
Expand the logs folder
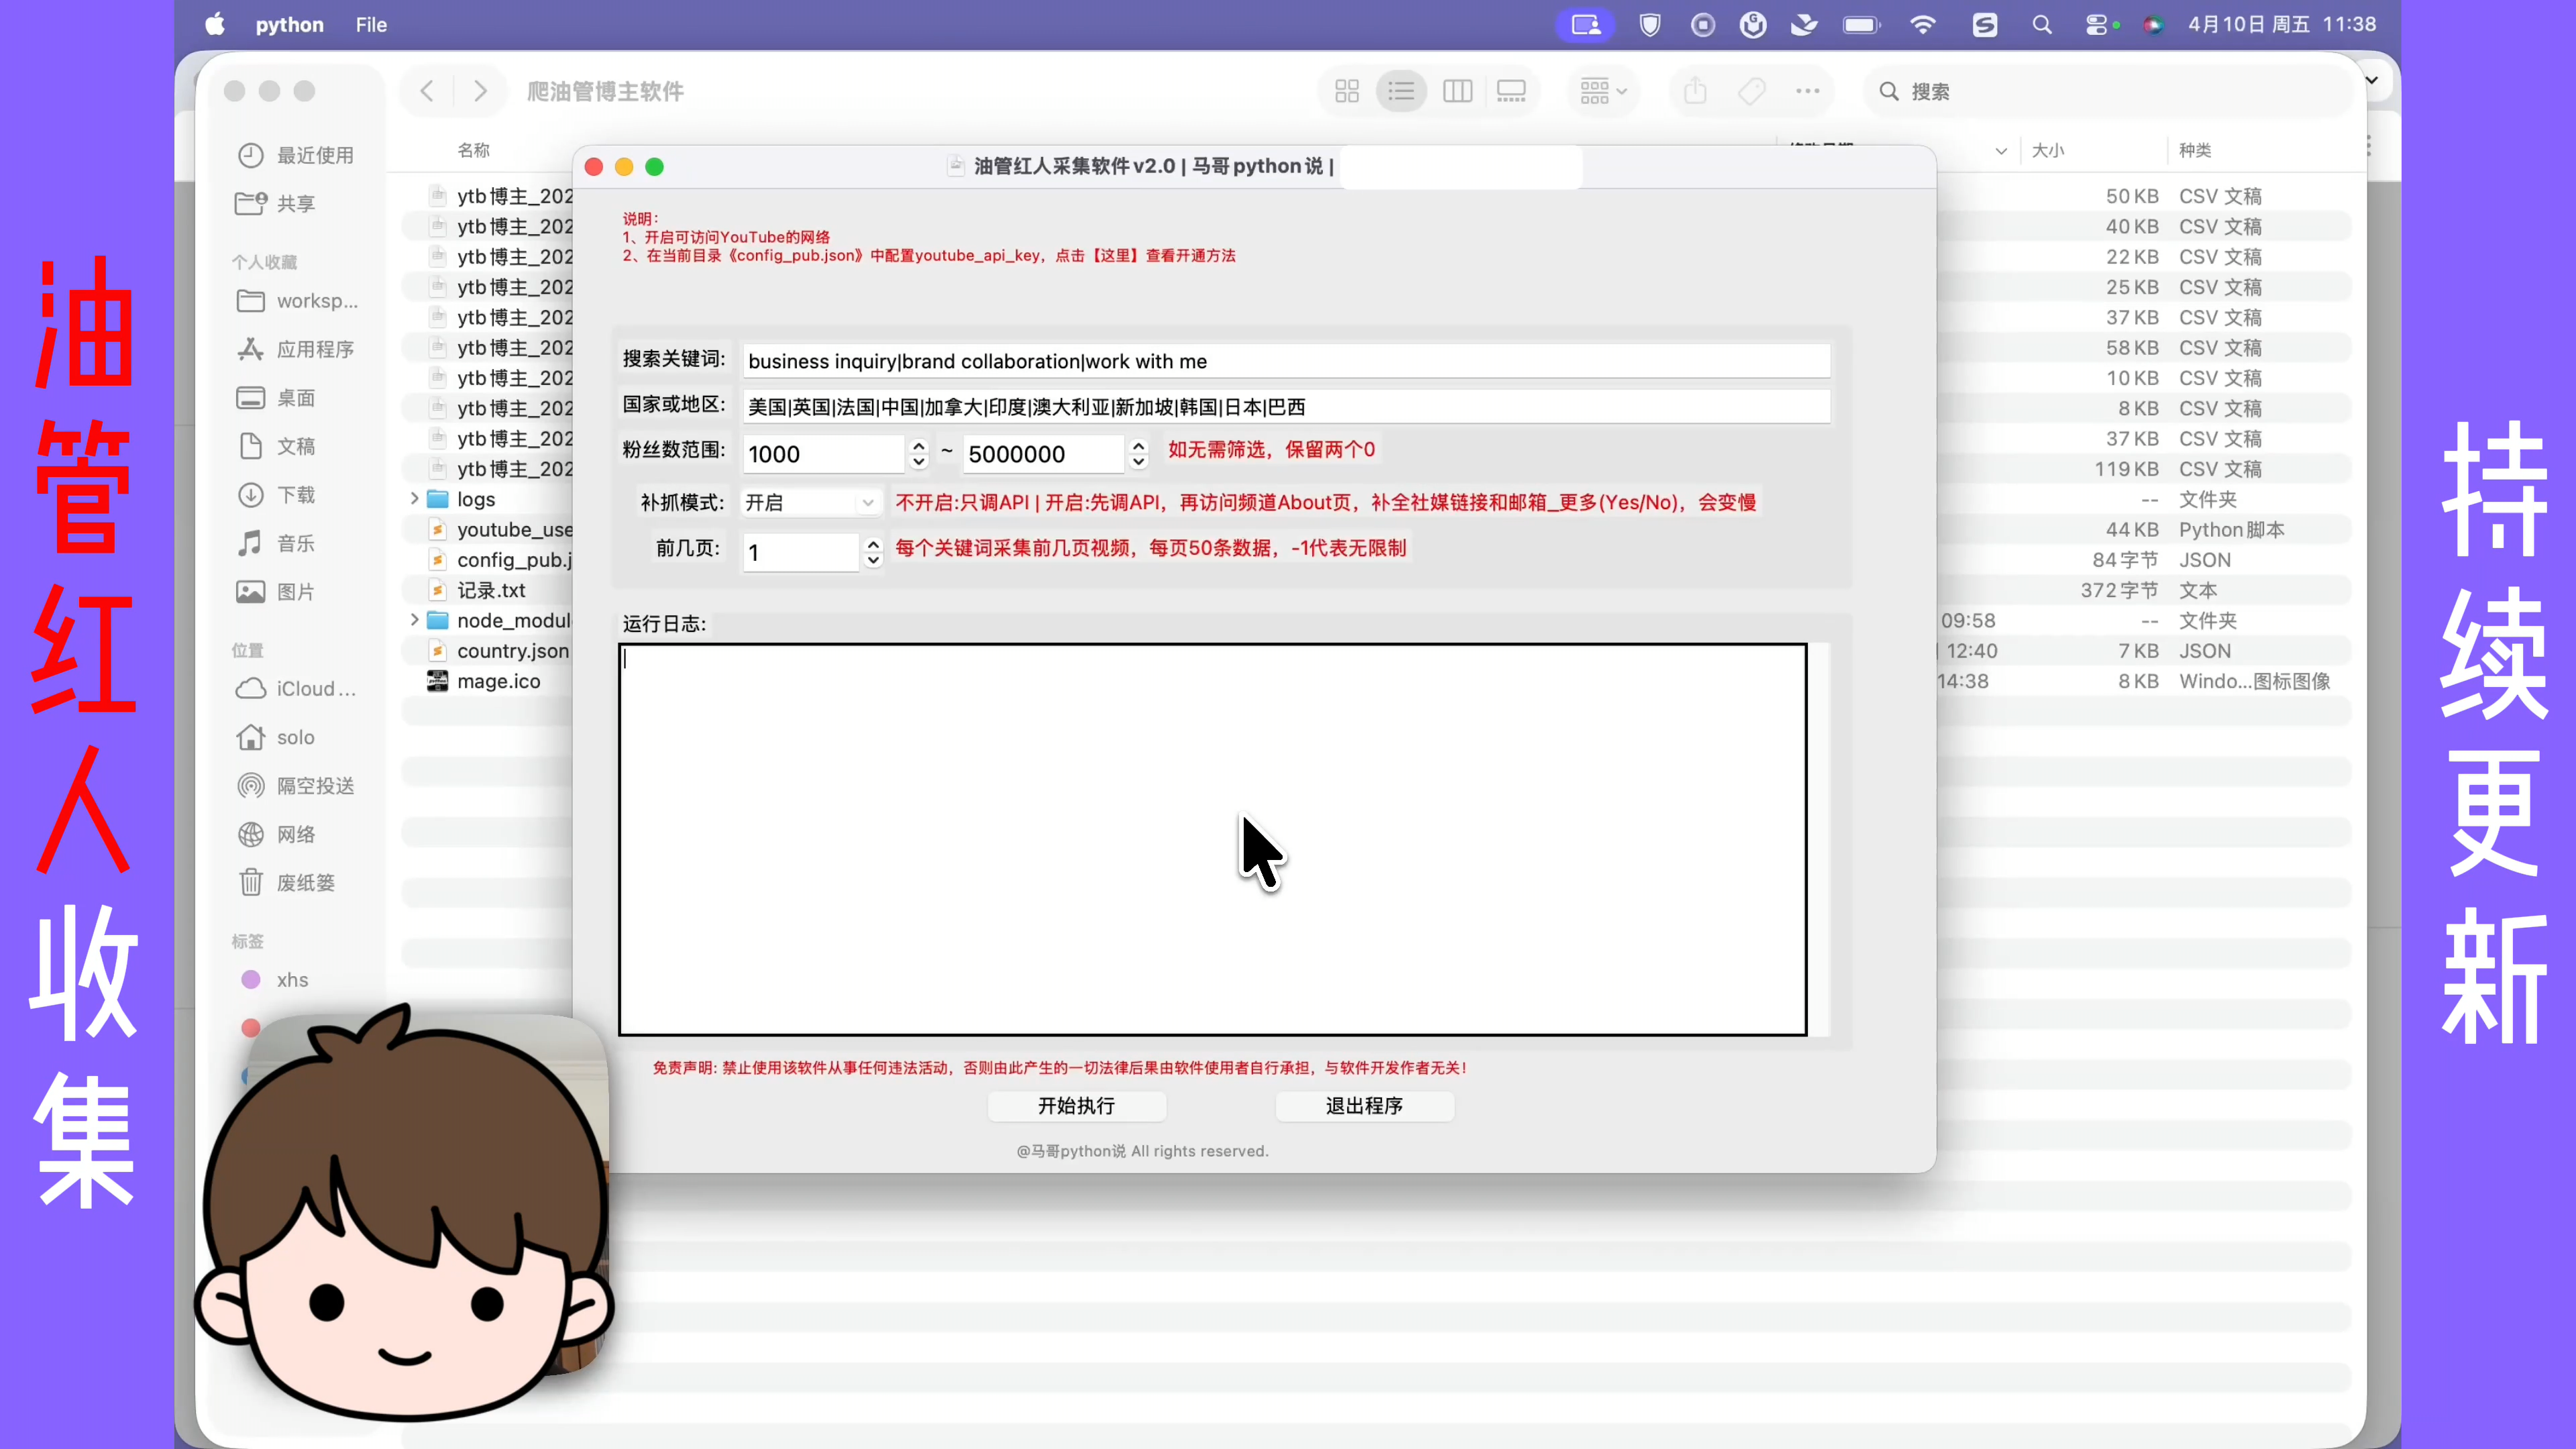tap(414, 498)
